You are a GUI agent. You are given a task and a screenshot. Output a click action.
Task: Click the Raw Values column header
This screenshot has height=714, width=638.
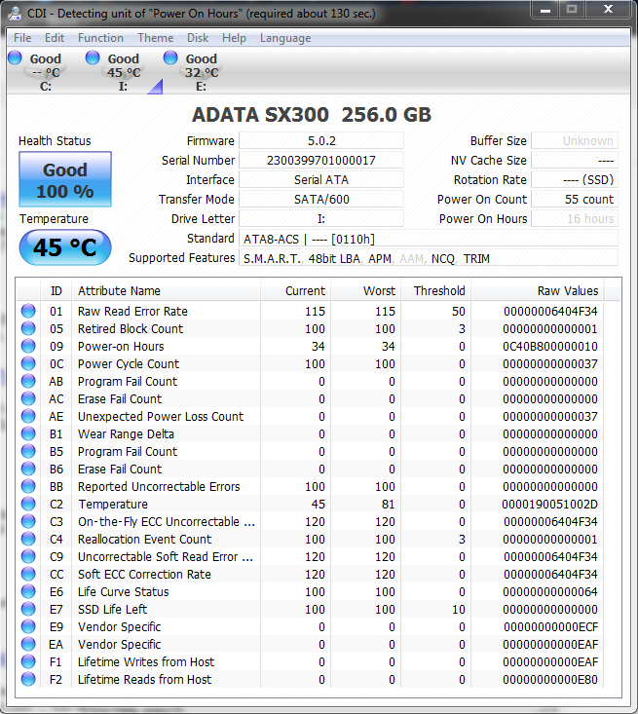click(567, 291)
